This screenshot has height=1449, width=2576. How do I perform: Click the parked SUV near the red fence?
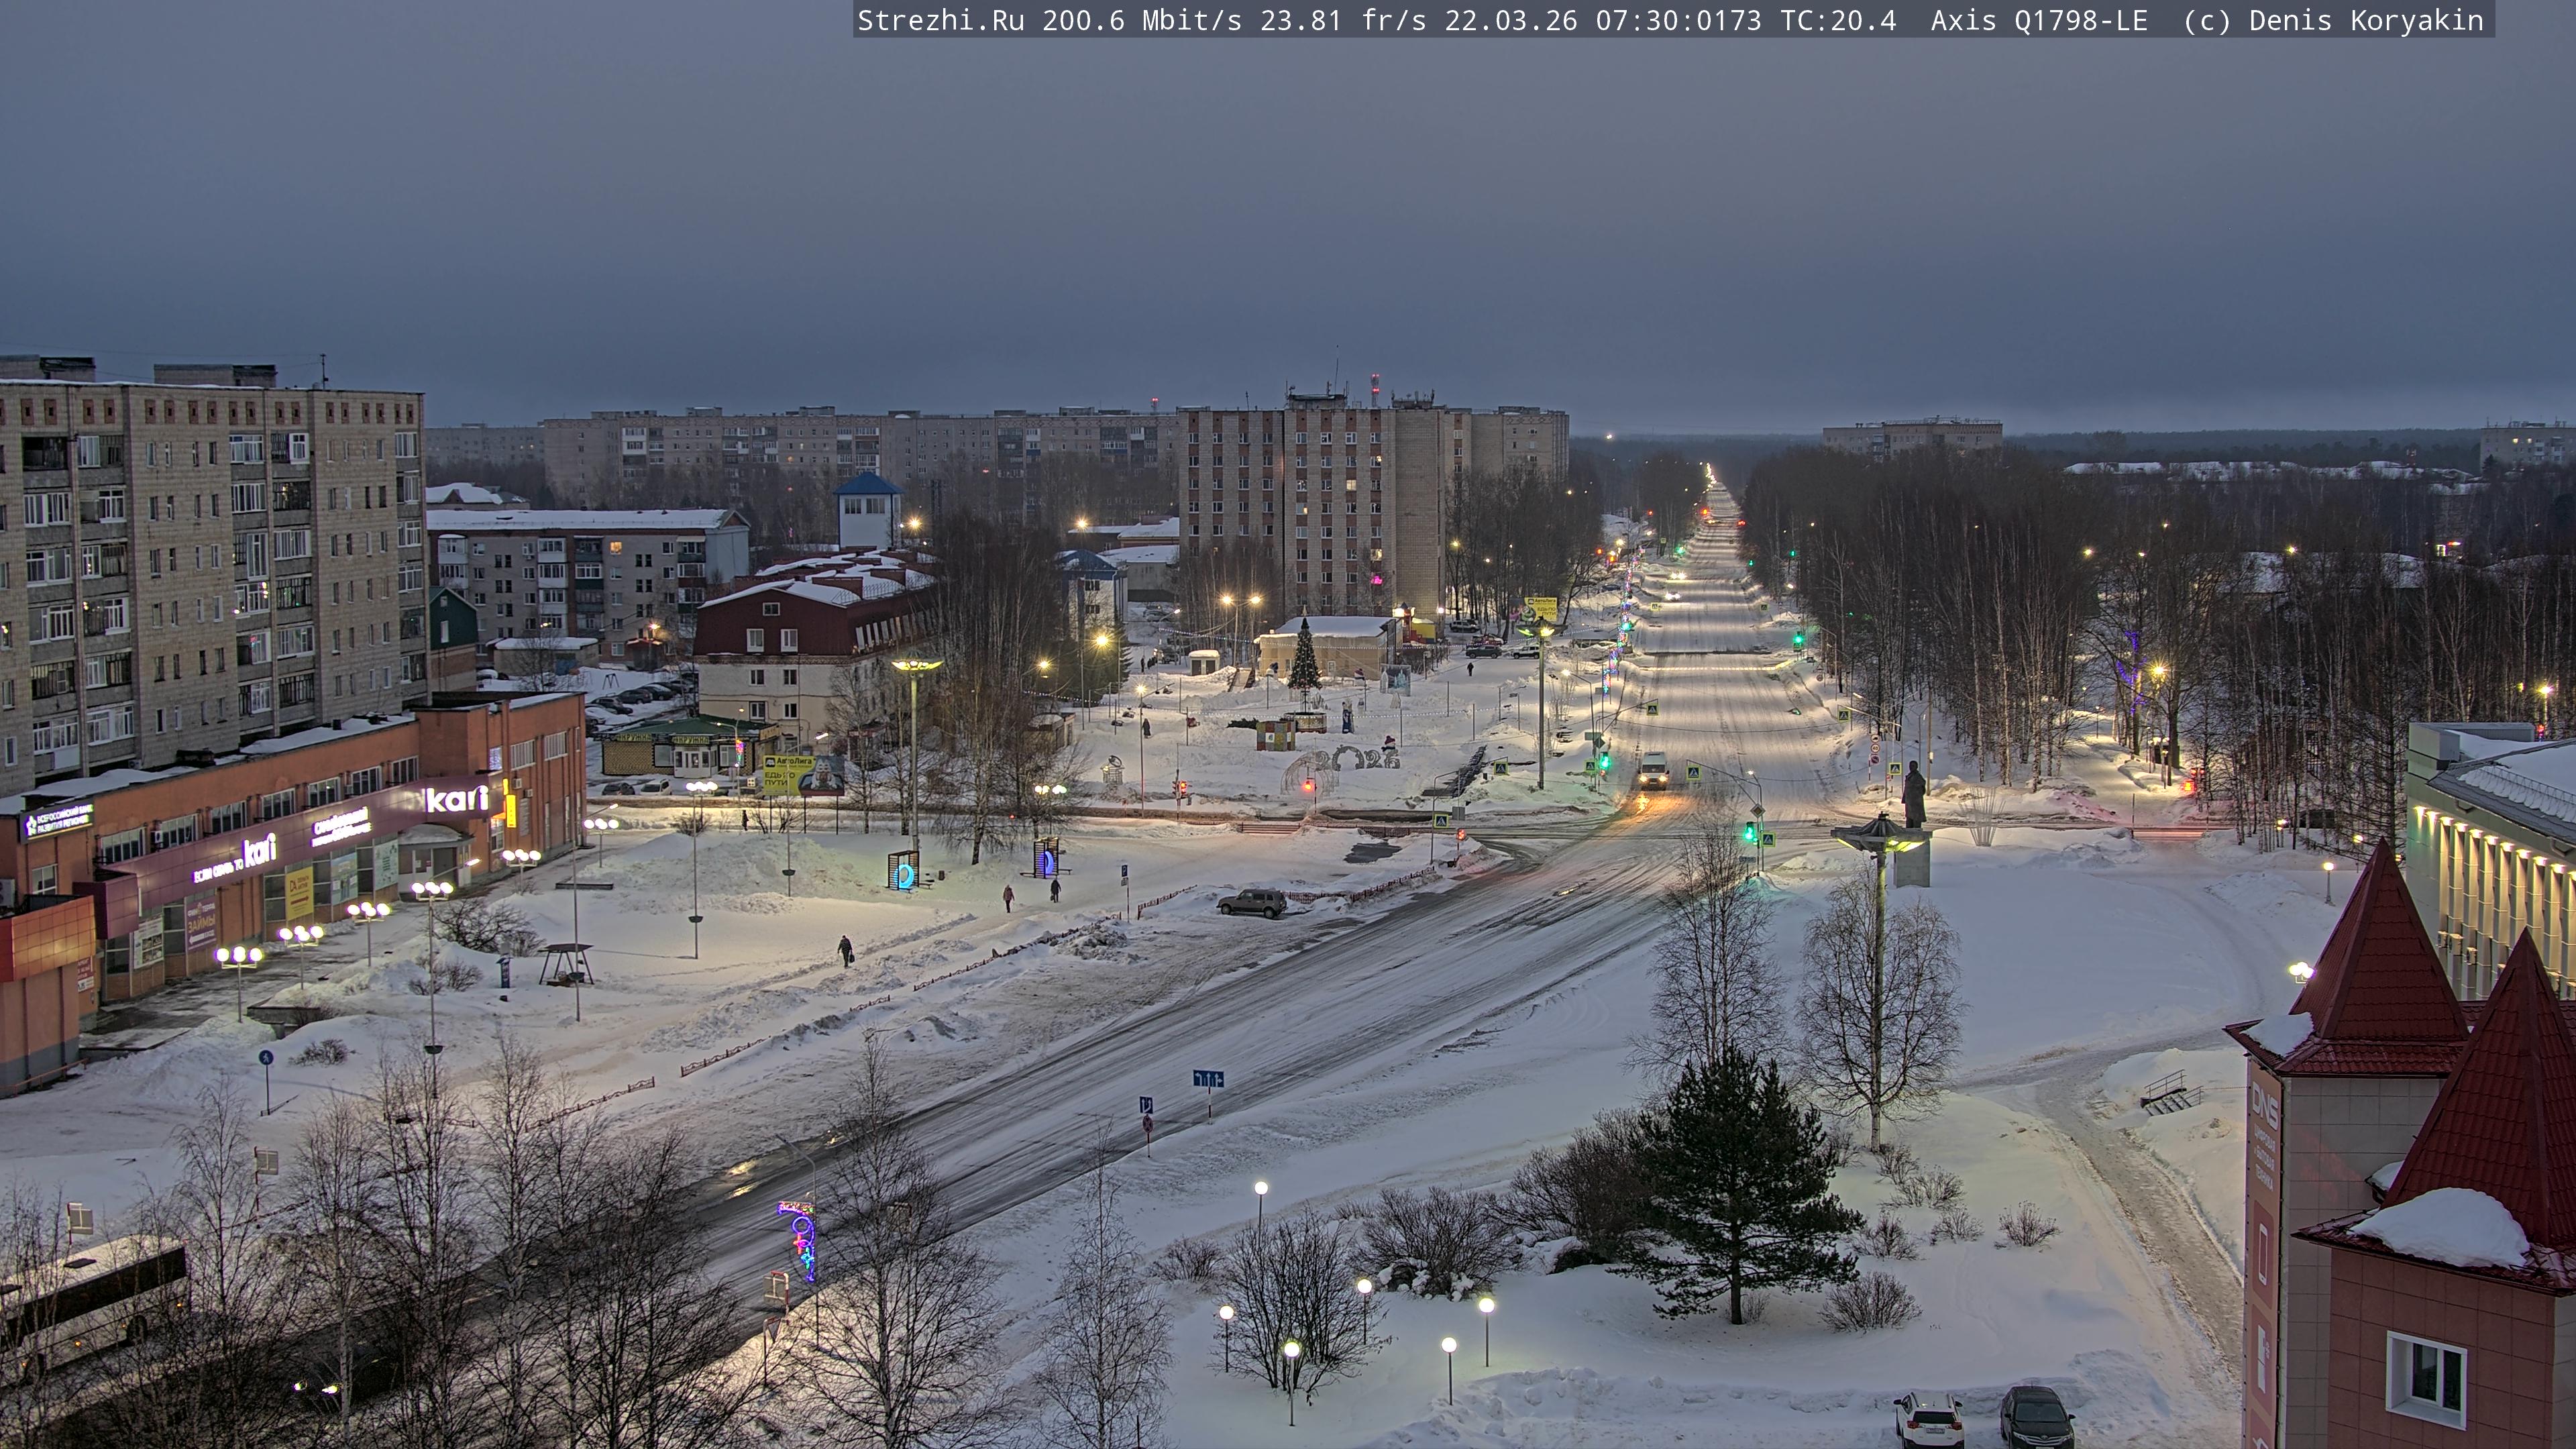click(x=1252, y=902)
